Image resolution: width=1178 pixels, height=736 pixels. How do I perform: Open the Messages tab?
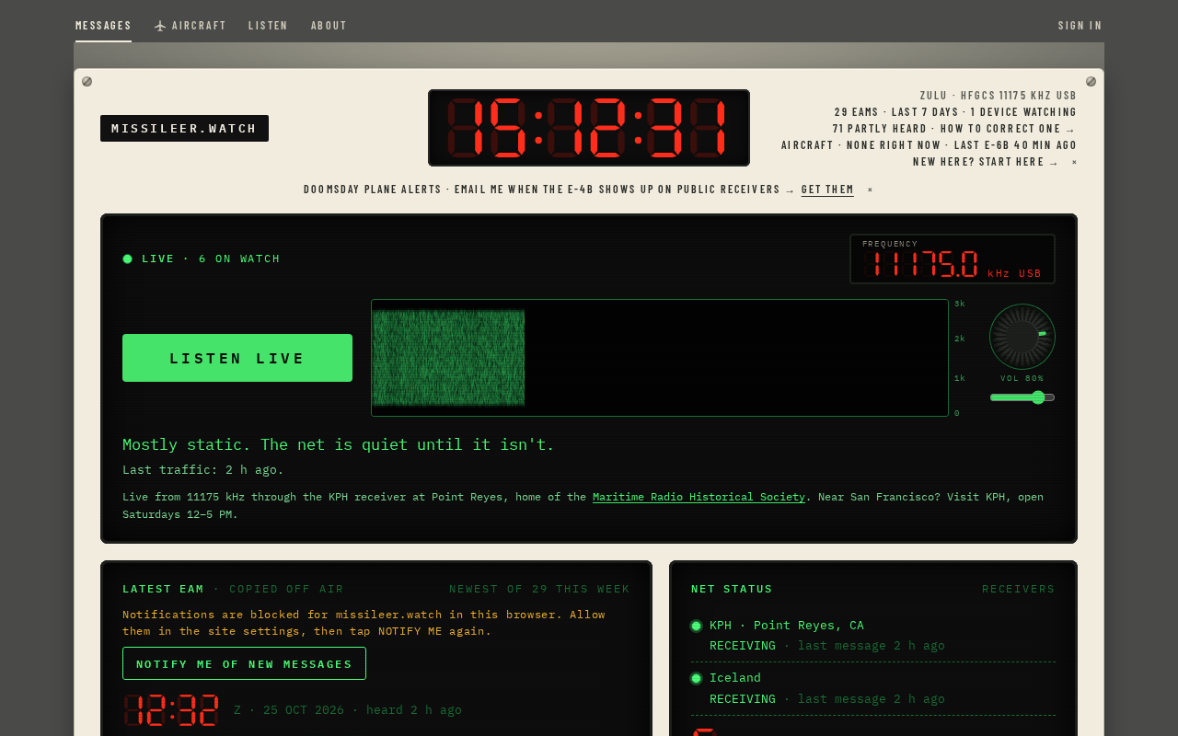pyautogui.click(x=103, y=26)
